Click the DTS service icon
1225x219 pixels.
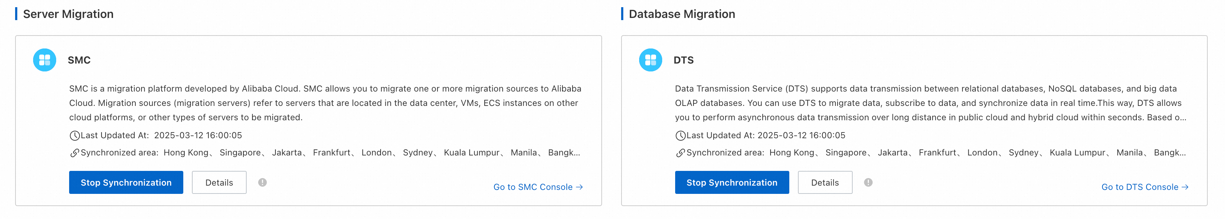(650, 60)
